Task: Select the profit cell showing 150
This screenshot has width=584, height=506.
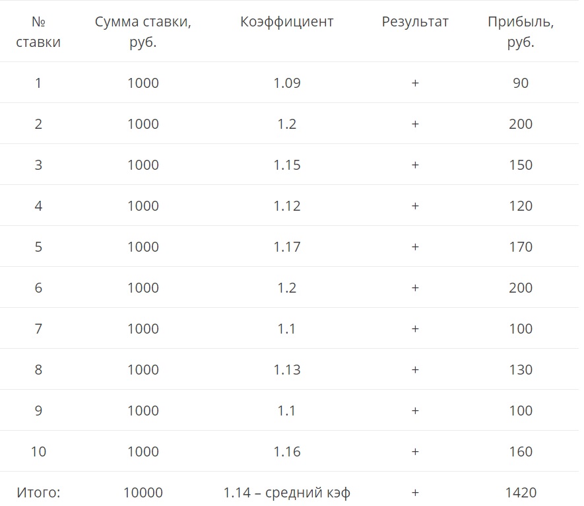Action: [521, 165]
